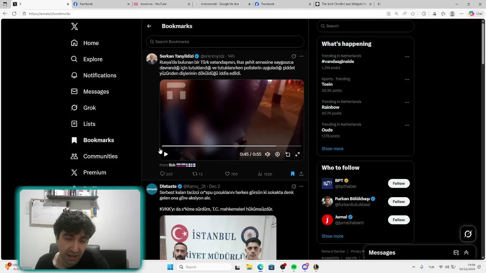
Task: Show hidden system tray icons
Action: [x=413, y=267]
